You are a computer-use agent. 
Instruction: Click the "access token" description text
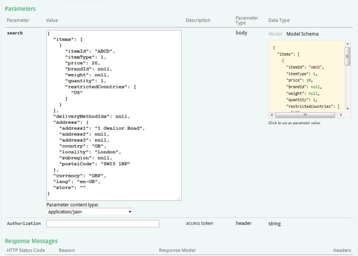tap(199, 223)
